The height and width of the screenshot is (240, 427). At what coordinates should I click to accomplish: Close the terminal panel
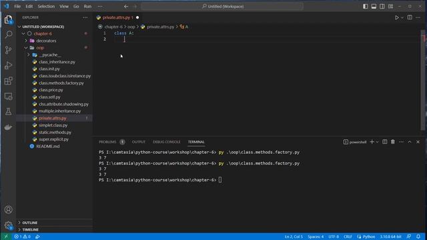[x=418, y=142]
